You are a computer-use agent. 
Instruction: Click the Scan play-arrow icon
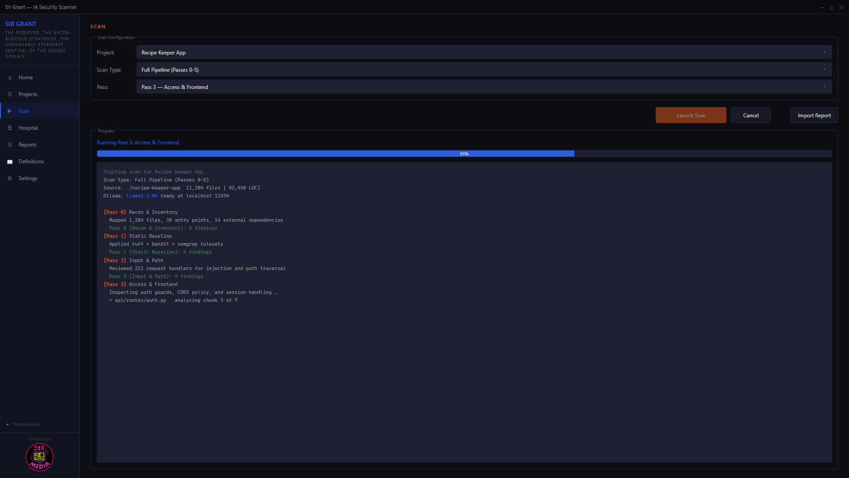coord(10,111)
